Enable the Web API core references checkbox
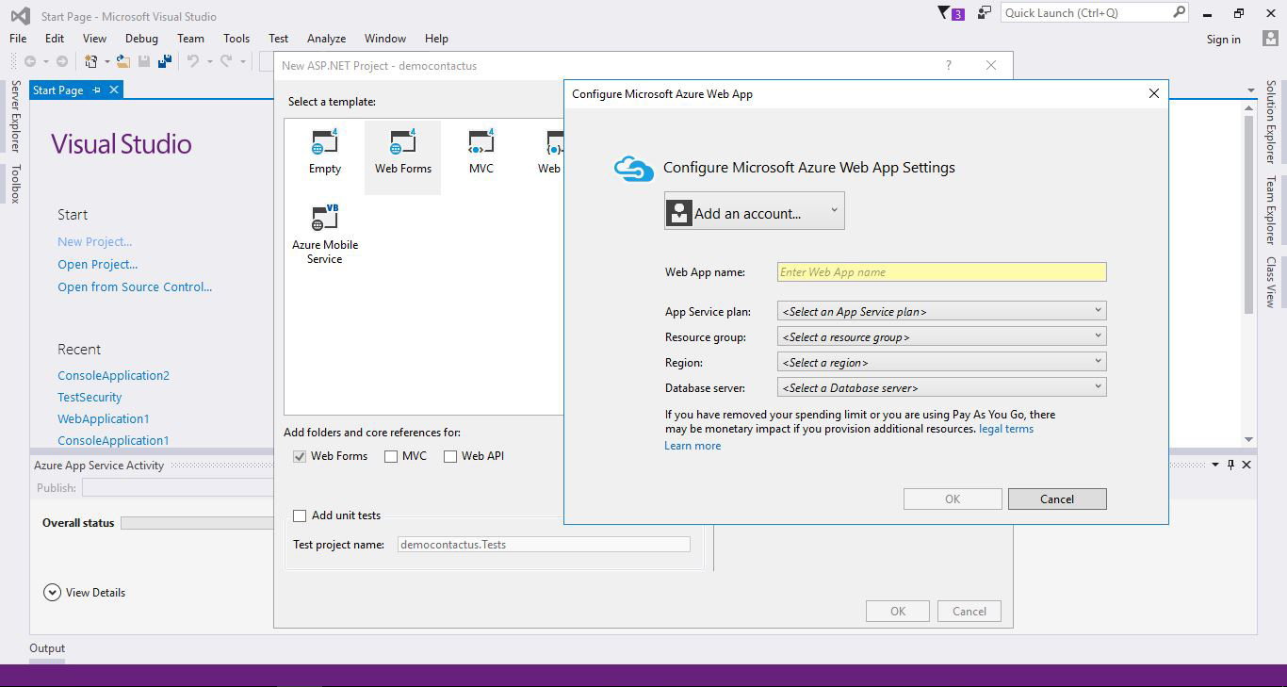The image size is (1287, 687). point(450,456)
